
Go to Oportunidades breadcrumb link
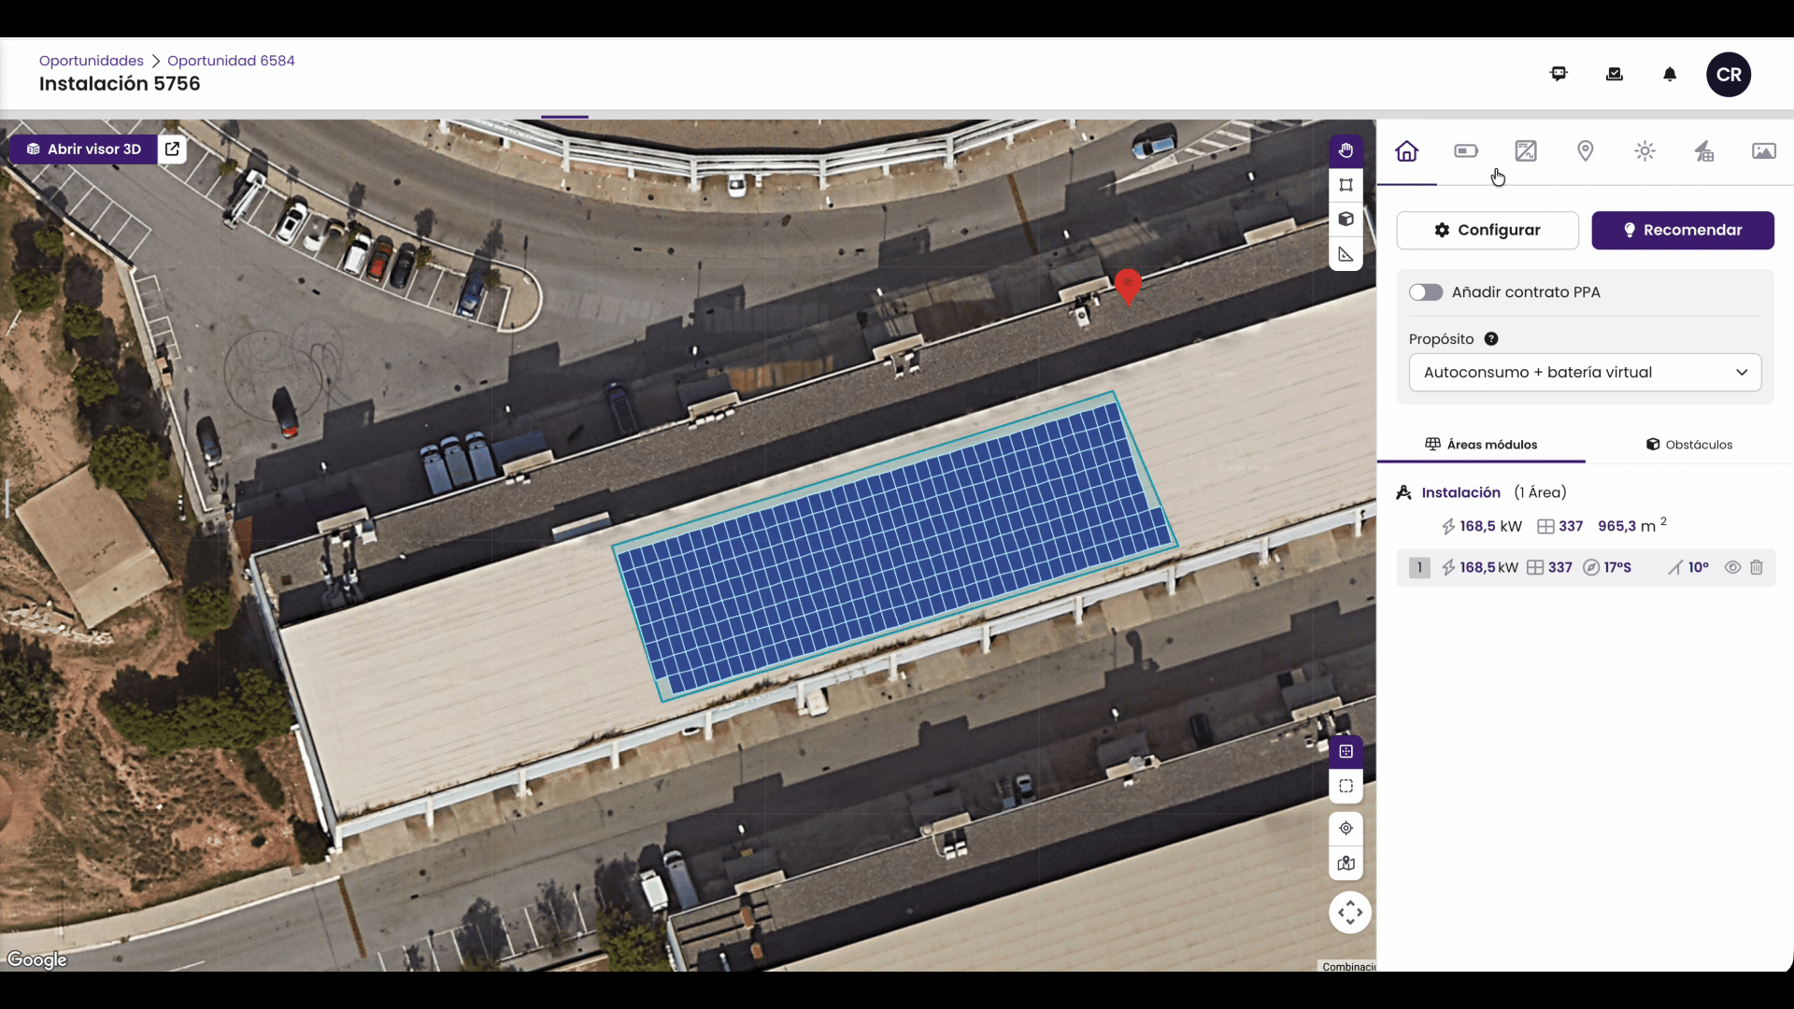92,61
